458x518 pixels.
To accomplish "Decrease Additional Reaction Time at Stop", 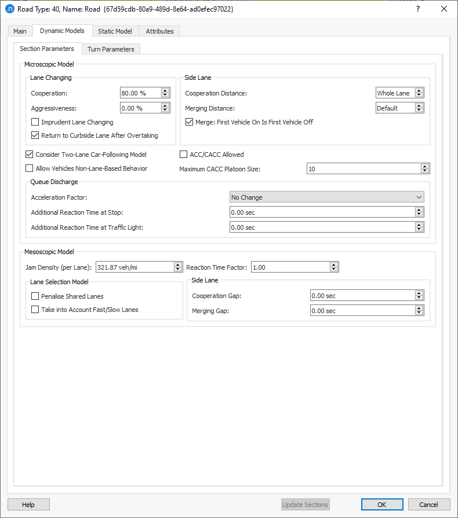I will point(419,214).
